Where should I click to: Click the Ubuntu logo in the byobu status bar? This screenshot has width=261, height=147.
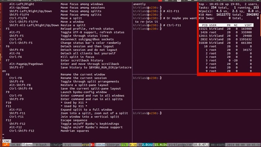point(6,145)
